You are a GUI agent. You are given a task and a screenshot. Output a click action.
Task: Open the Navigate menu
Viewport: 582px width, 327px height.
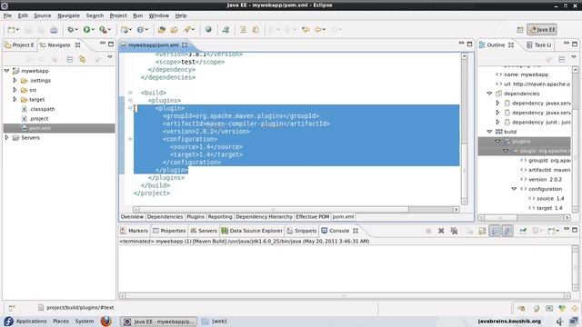[69, 15]
